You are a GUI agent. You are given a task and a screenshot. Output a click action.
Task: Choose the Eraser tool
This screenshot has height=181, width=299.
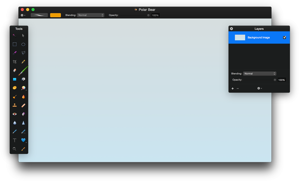pos(15,70)
